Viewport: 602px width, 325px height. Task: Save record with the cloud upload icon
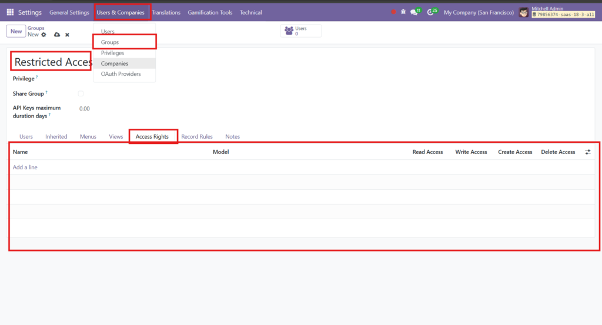[x=56, y=35]
